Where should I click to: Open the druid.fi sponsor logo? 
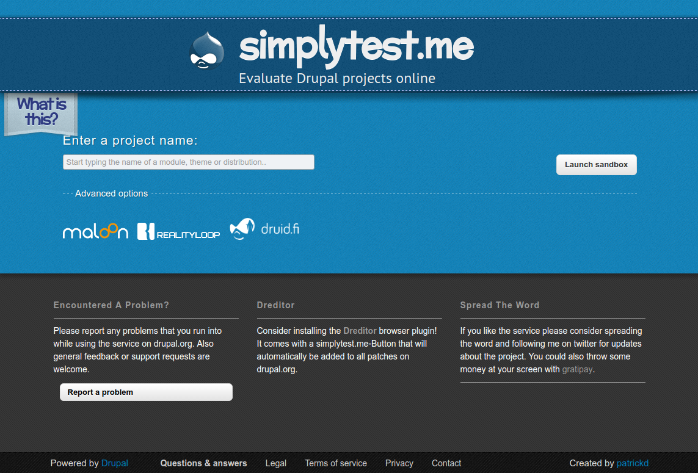[x=264, y=229]
